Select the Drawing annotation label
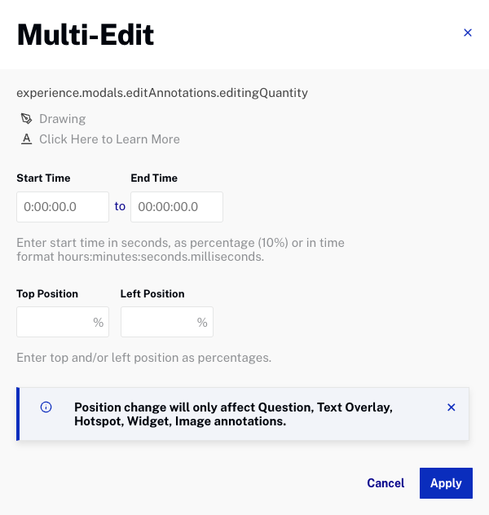The height and width of the screenshot is (515, 489). (x=62, y=119)
